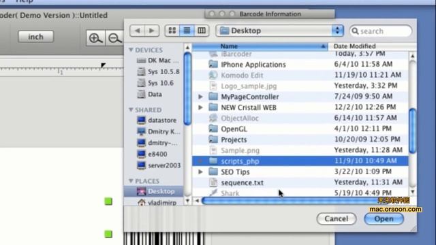
Task: Switch to icon view
Action: coord(172,31)
